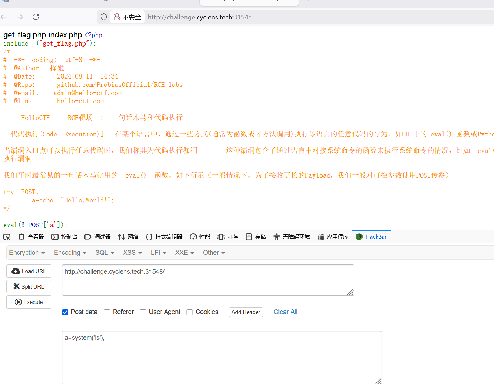
Task: Switch to the Console (控制台) tab
Action: click(65, 237)
